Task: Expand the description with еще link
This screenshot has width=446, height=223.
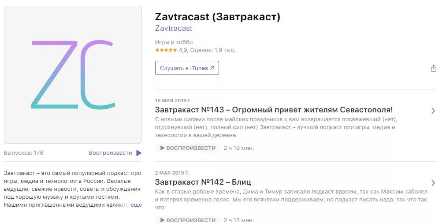Action: pos(136,205)
